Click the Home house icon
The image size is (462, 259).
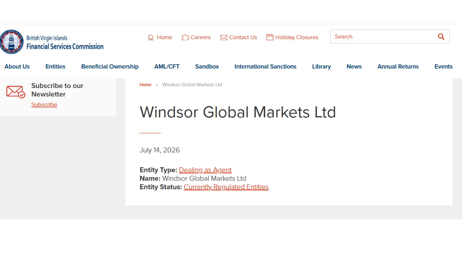point(151,37)
